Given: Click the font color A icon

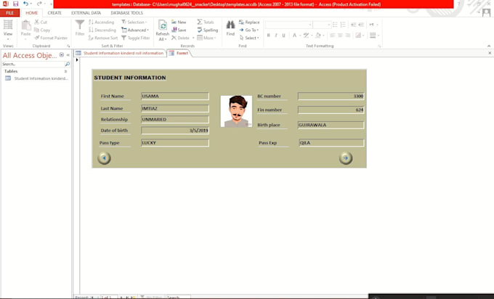Looking at the screenshot, I should point(294,36).
